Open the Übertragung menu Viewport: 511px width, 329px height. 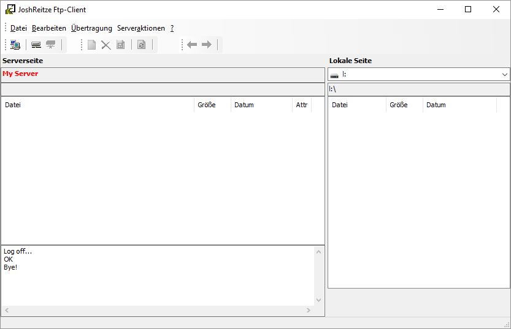tap(91, 28)
